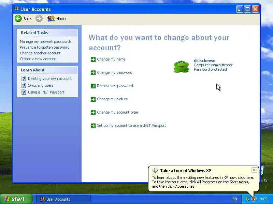Open the Using a .NET Passport help topic

46,92
